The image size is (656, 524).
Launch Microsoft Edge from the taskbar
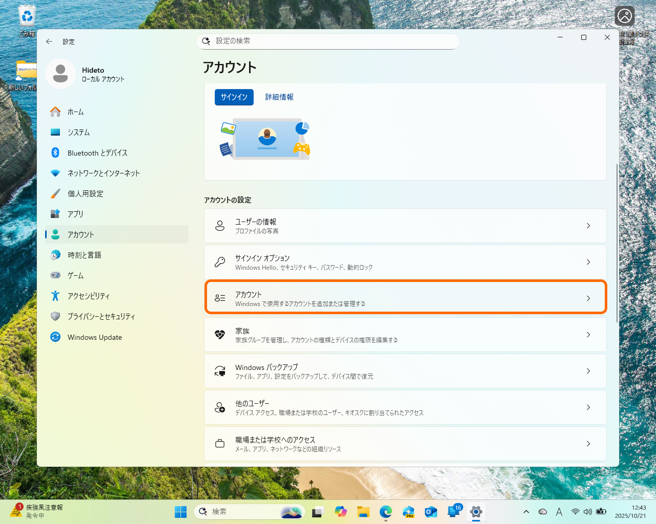(x=386, y=512)
